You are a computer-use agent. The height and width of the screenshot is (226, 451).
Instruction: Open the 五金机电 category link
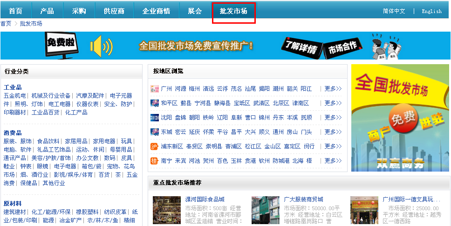click(x=14, y=96)
